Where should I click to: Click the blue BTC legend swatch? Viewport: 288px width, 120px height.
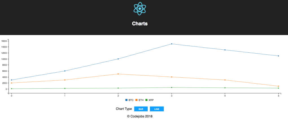126,100
